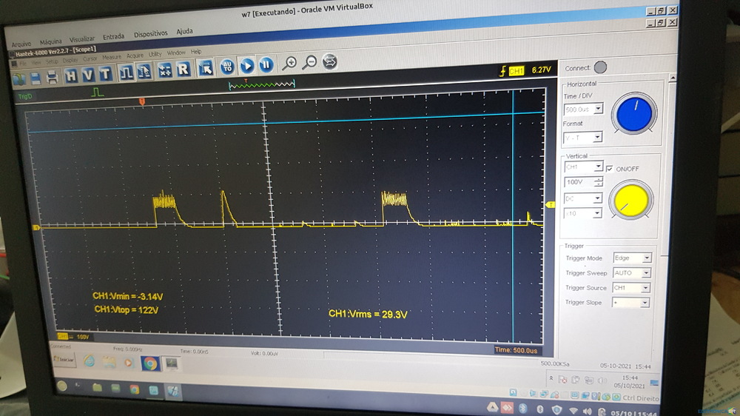Click the green pulse trigger indicator
Viewport: 740px width, 416px height.
pos(97,92)
